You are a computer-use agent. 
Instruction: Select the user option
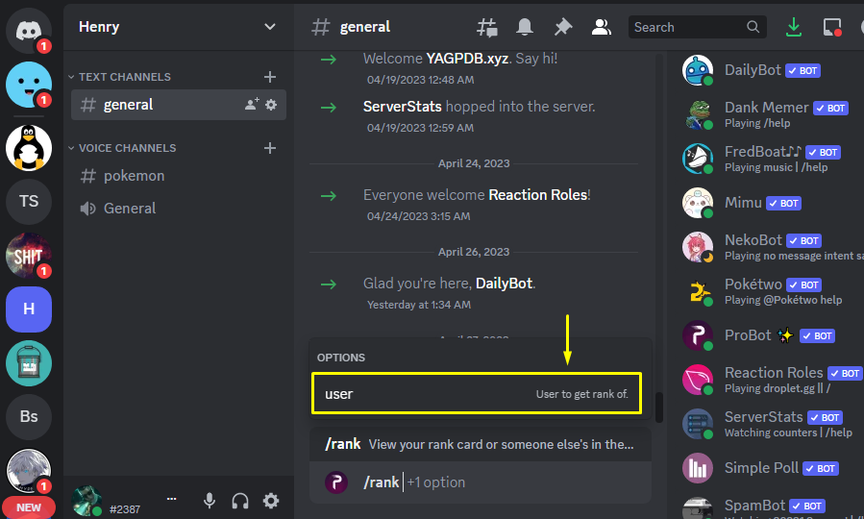[x=477, y=393]
